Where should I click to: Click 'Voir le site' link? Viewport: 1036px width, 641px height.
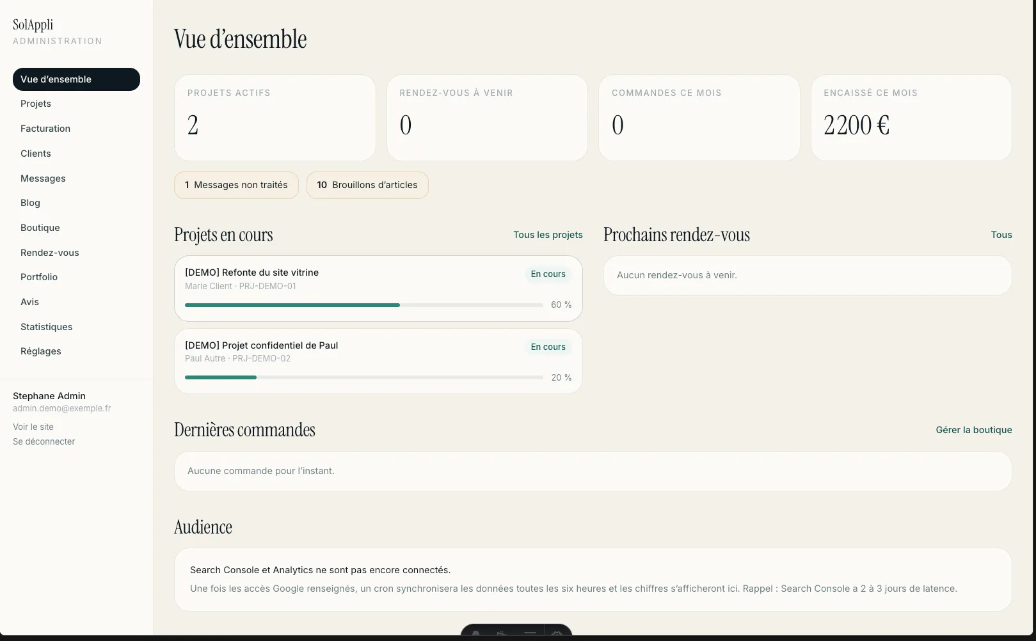tap(33, 427)
